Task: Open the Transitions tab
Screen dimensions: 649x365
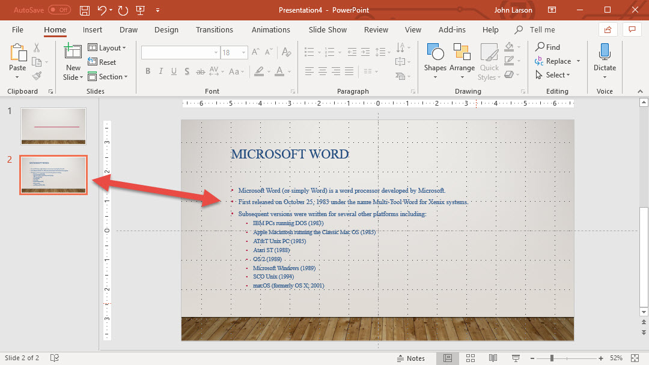Action: [214, 30]
